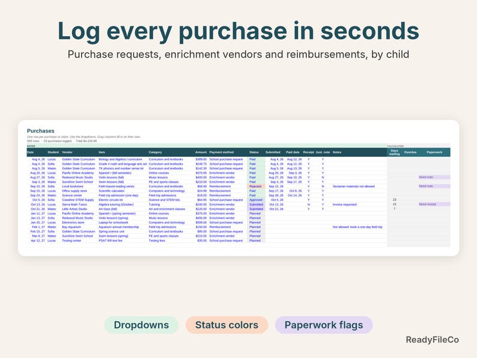Click 'Grade 4 math and language arts set' cell
The height and width of the screenshot is (358, 477).
click(123, 164)
